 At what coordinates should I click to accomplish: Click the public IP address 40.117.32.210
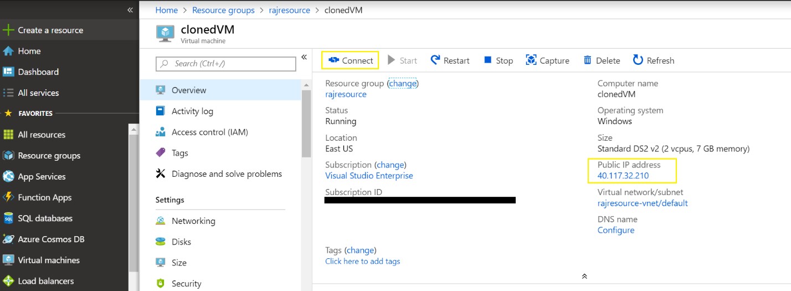point(623,176)
